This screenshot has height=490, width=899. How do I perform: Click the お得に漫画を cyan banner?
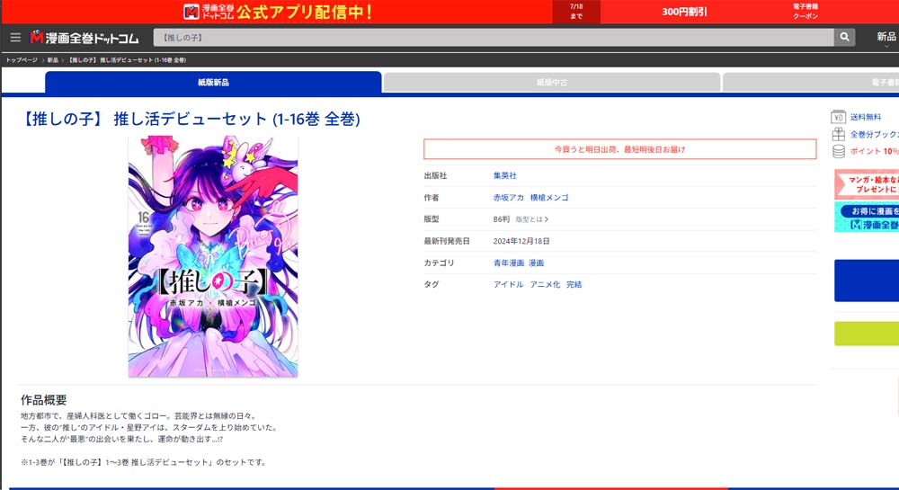(x=867, y=218)
